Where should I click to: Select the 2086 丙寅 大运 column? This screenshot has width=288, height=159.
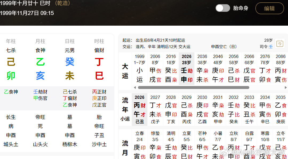point(281,69)
